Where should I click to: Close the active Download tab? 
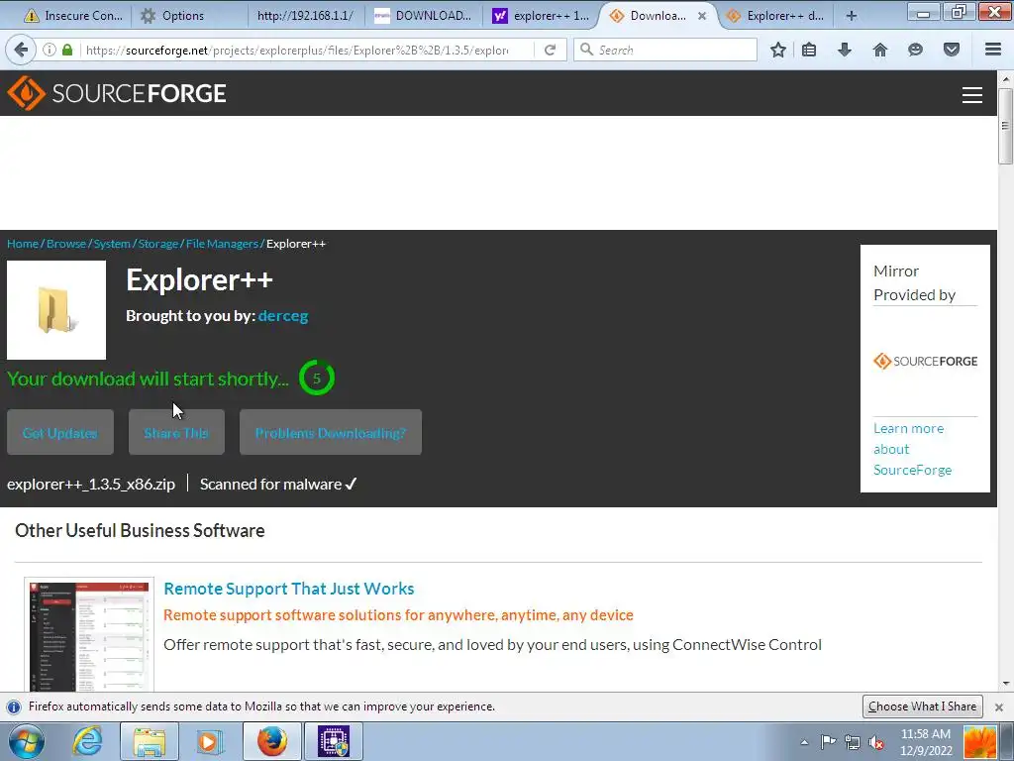[x=702, y=16]
